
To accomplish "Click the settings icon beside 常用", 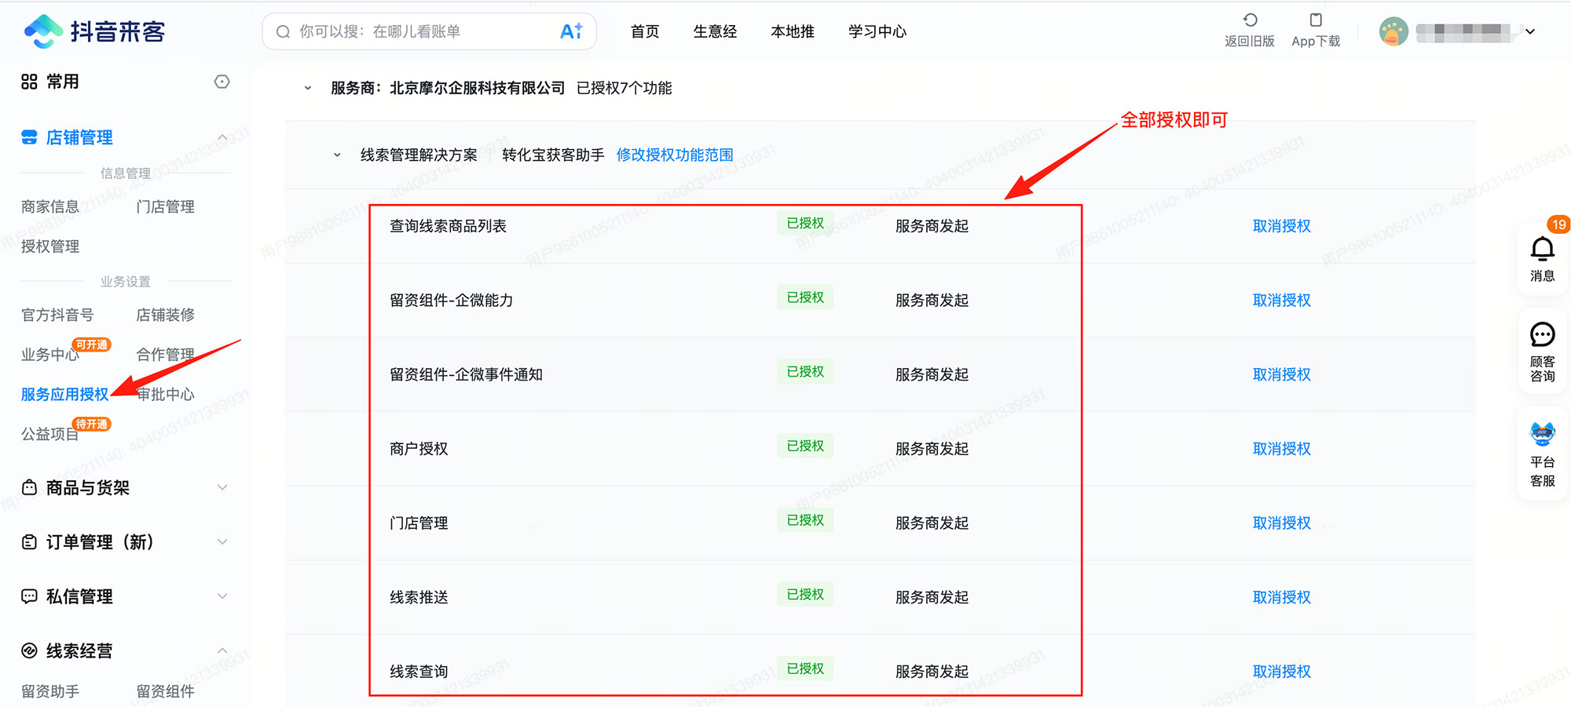I will pos(222,82).
